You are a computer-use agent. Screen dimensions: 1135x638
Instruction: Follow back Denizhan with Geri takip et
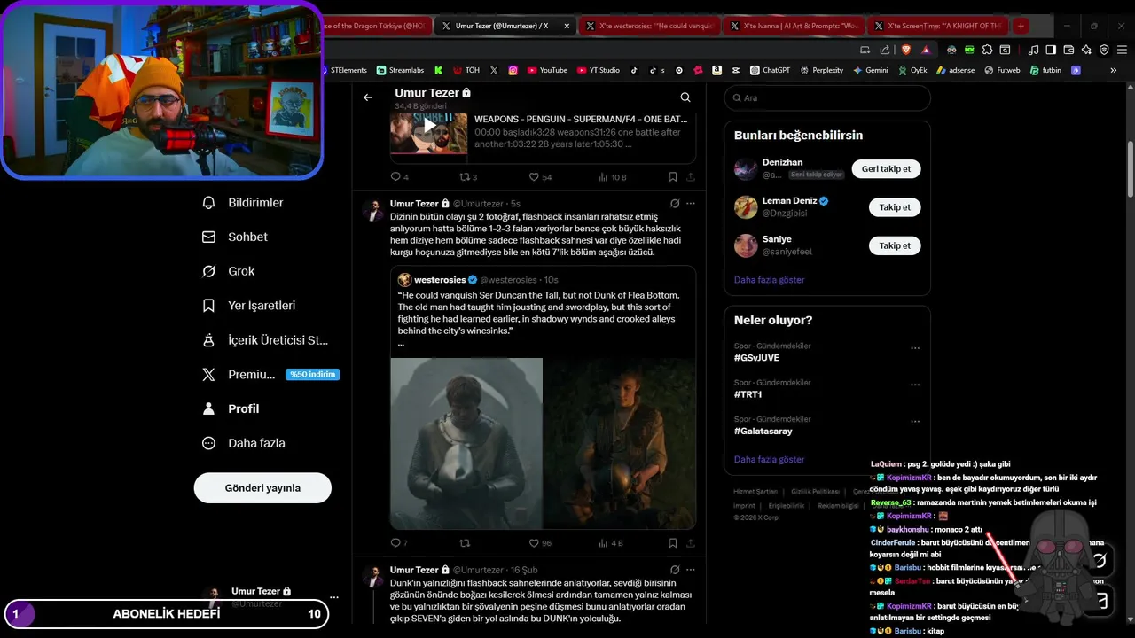click(x=886, y=168)
